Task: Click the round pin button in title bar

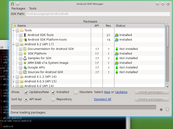Action: pos(18,4)
